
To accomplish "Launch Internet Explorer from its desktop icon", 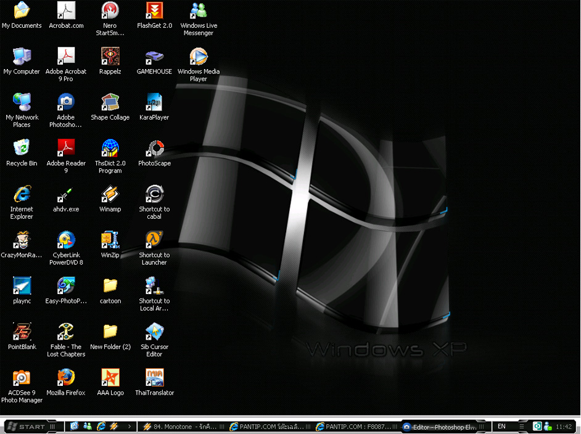I will [22, 202].
